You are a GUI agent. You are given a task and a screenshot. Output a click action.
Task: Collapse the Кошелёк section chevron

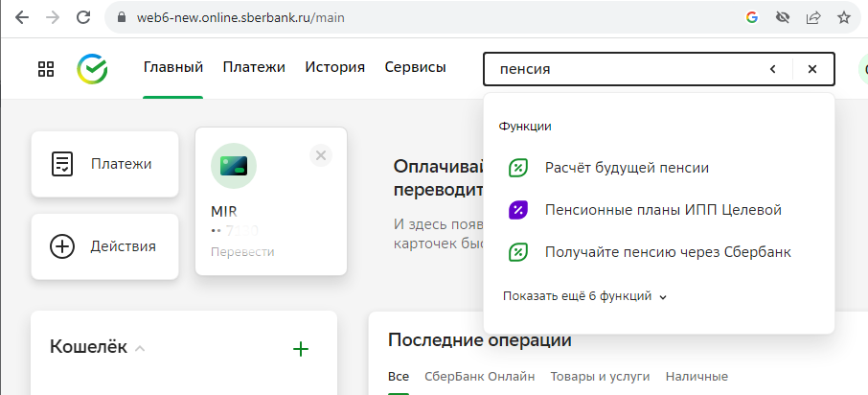click(x=140, y=349)
